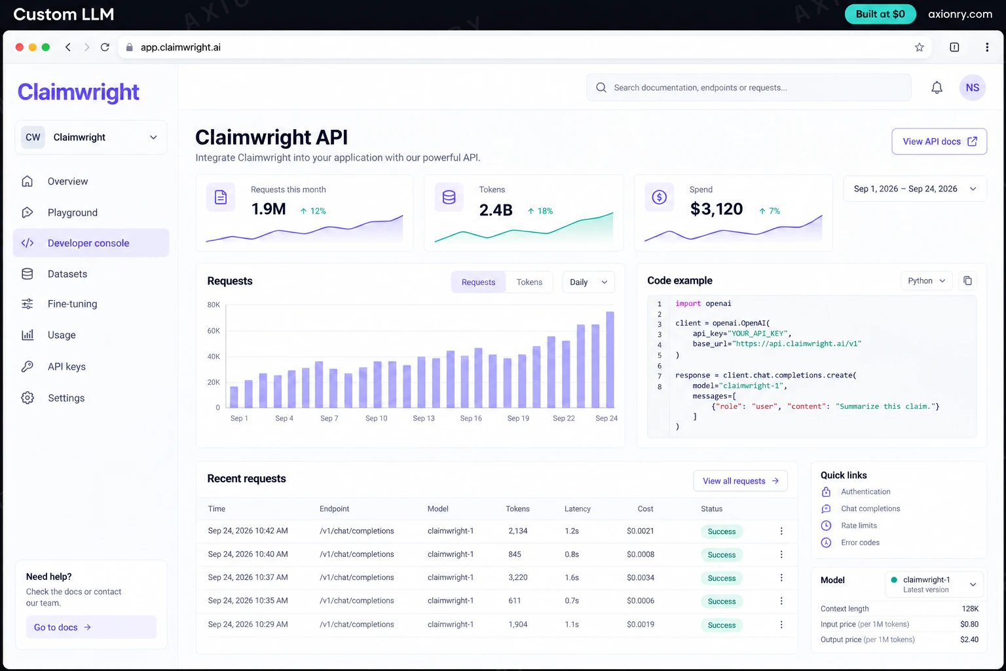Bookmark page with the star icon
The height and width of the screenshot is (671, 1006).
pyautogui.click(x=920, y=47)
